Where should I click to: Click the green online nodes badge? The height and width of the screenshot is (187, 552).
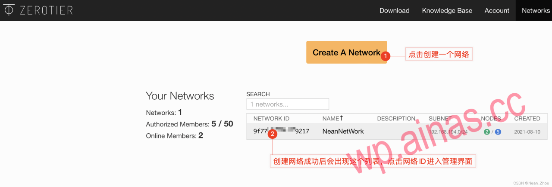(x=486, y=132)
